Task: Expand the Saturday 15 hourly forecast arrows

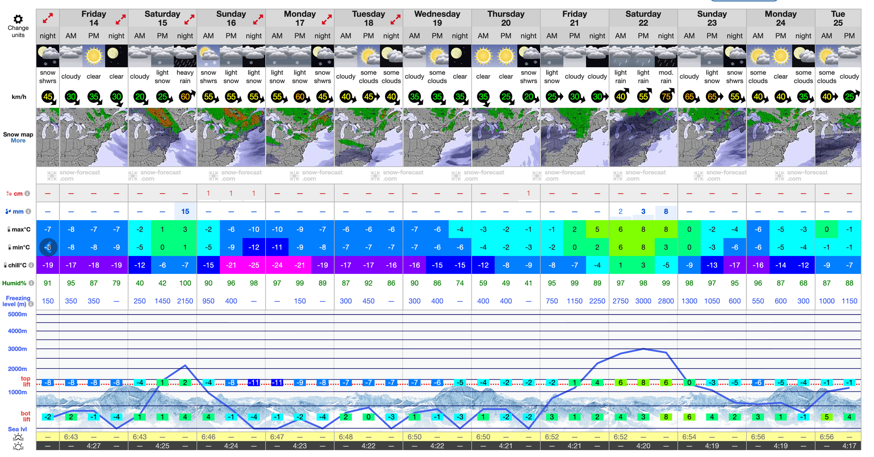Action: tap(189, 19)
